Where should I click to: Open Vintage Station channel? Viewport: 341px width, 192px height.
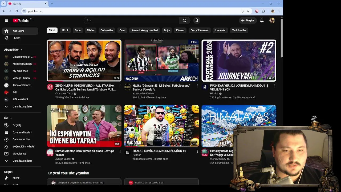(x=20, y=78)
